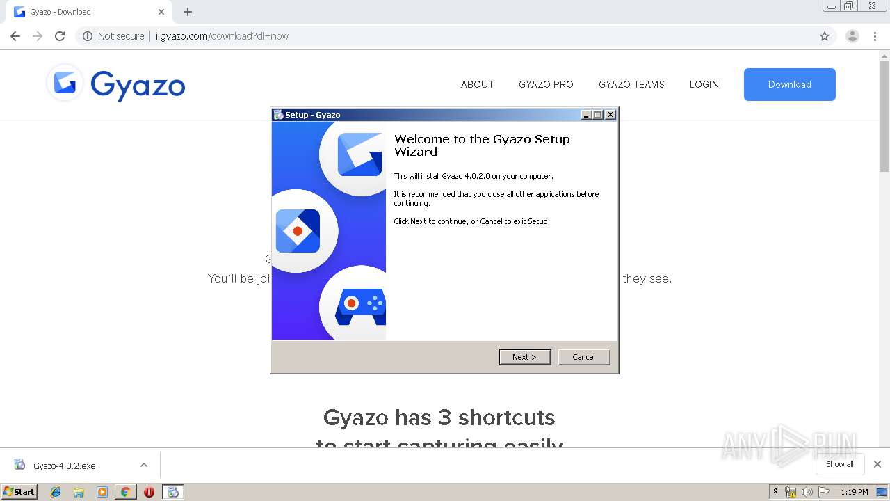Viewport: 890px width, 501px height.
Task: Close the Gyazo - Download tab
Action: (x=161, y=12)
